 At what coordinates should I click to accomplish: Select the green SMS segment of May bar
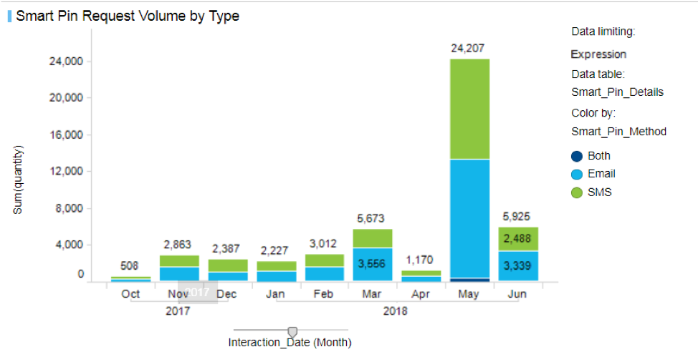469,108
